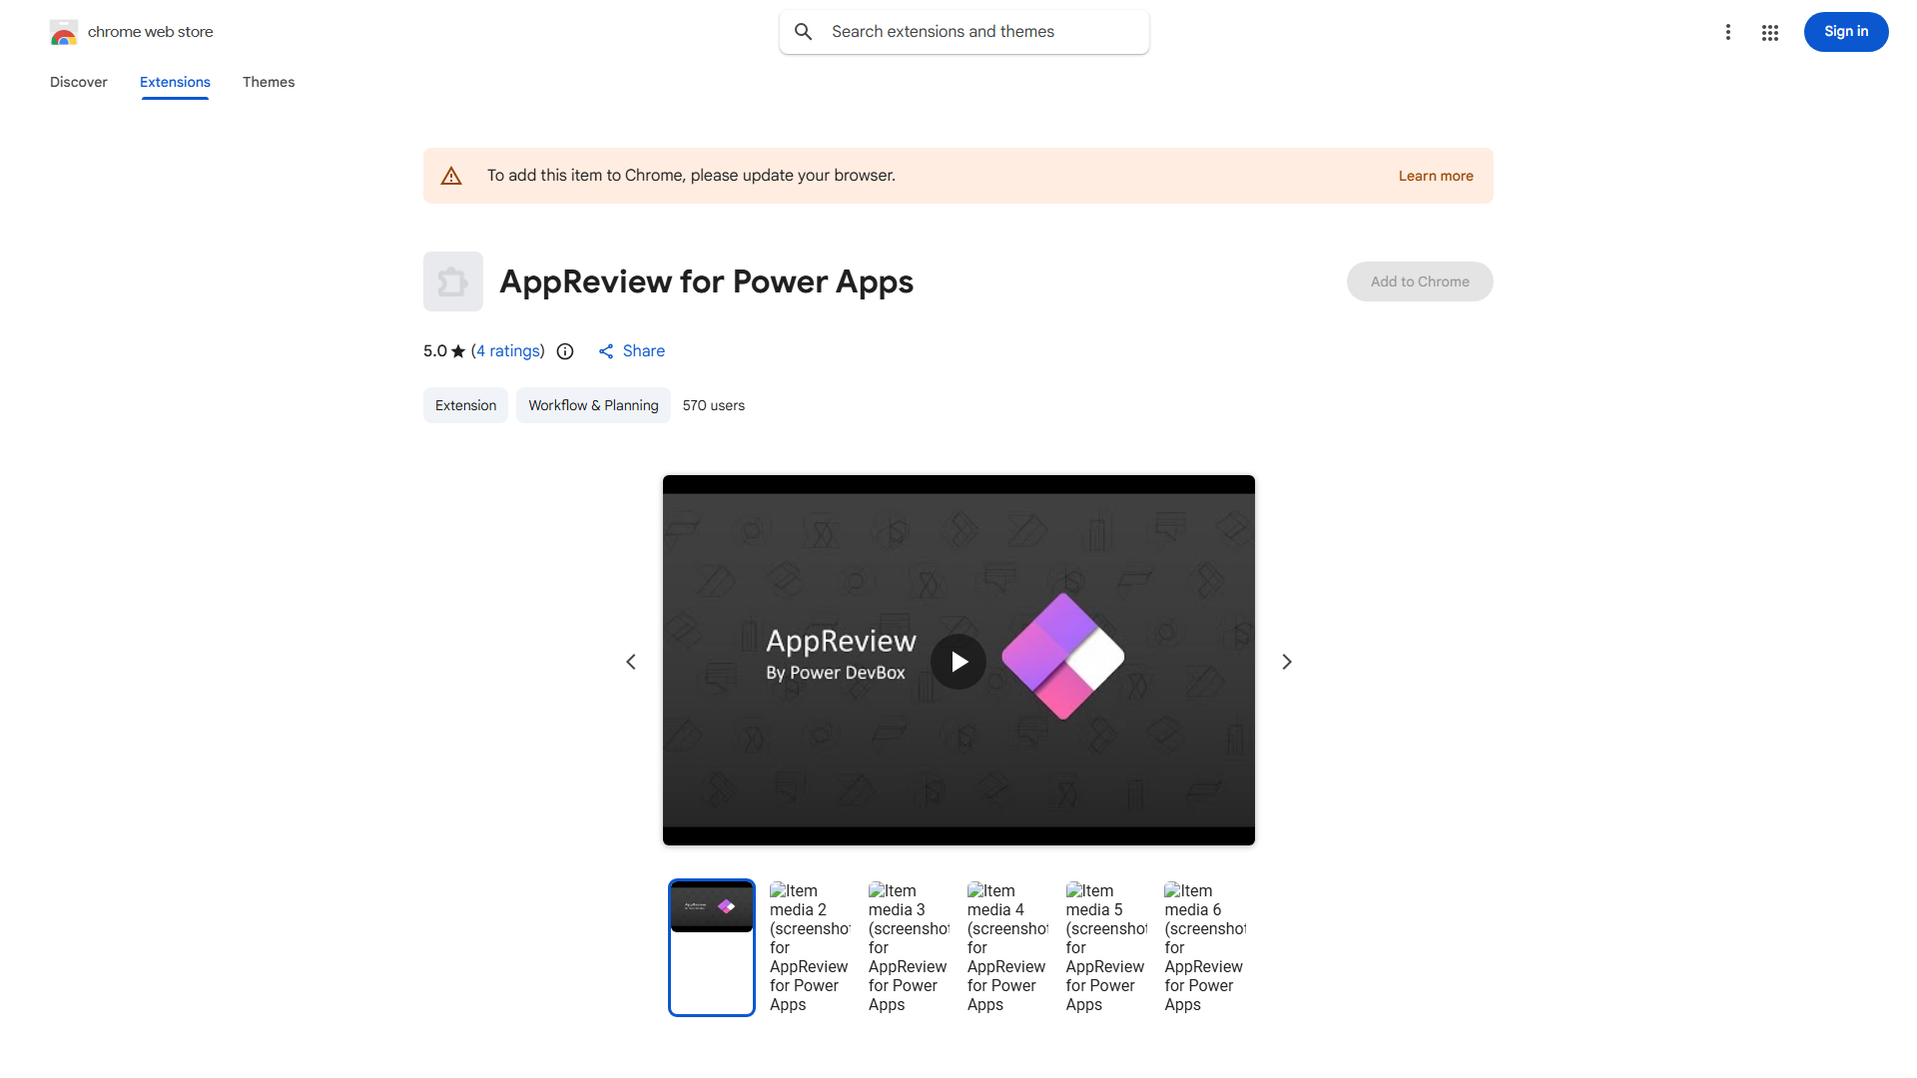Open the Google apps grid menu
Viewport: 1917px width, 1078px height.
(x=1769, y=32)
